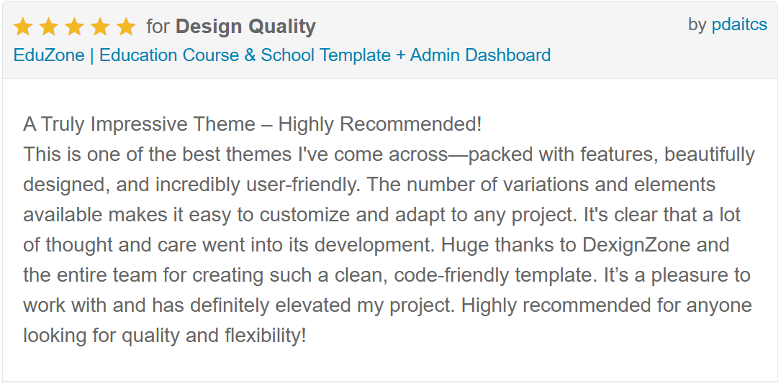Click the "DexignZone" name in the review
This screenshot has height=383, width=781.
point(636,245)
